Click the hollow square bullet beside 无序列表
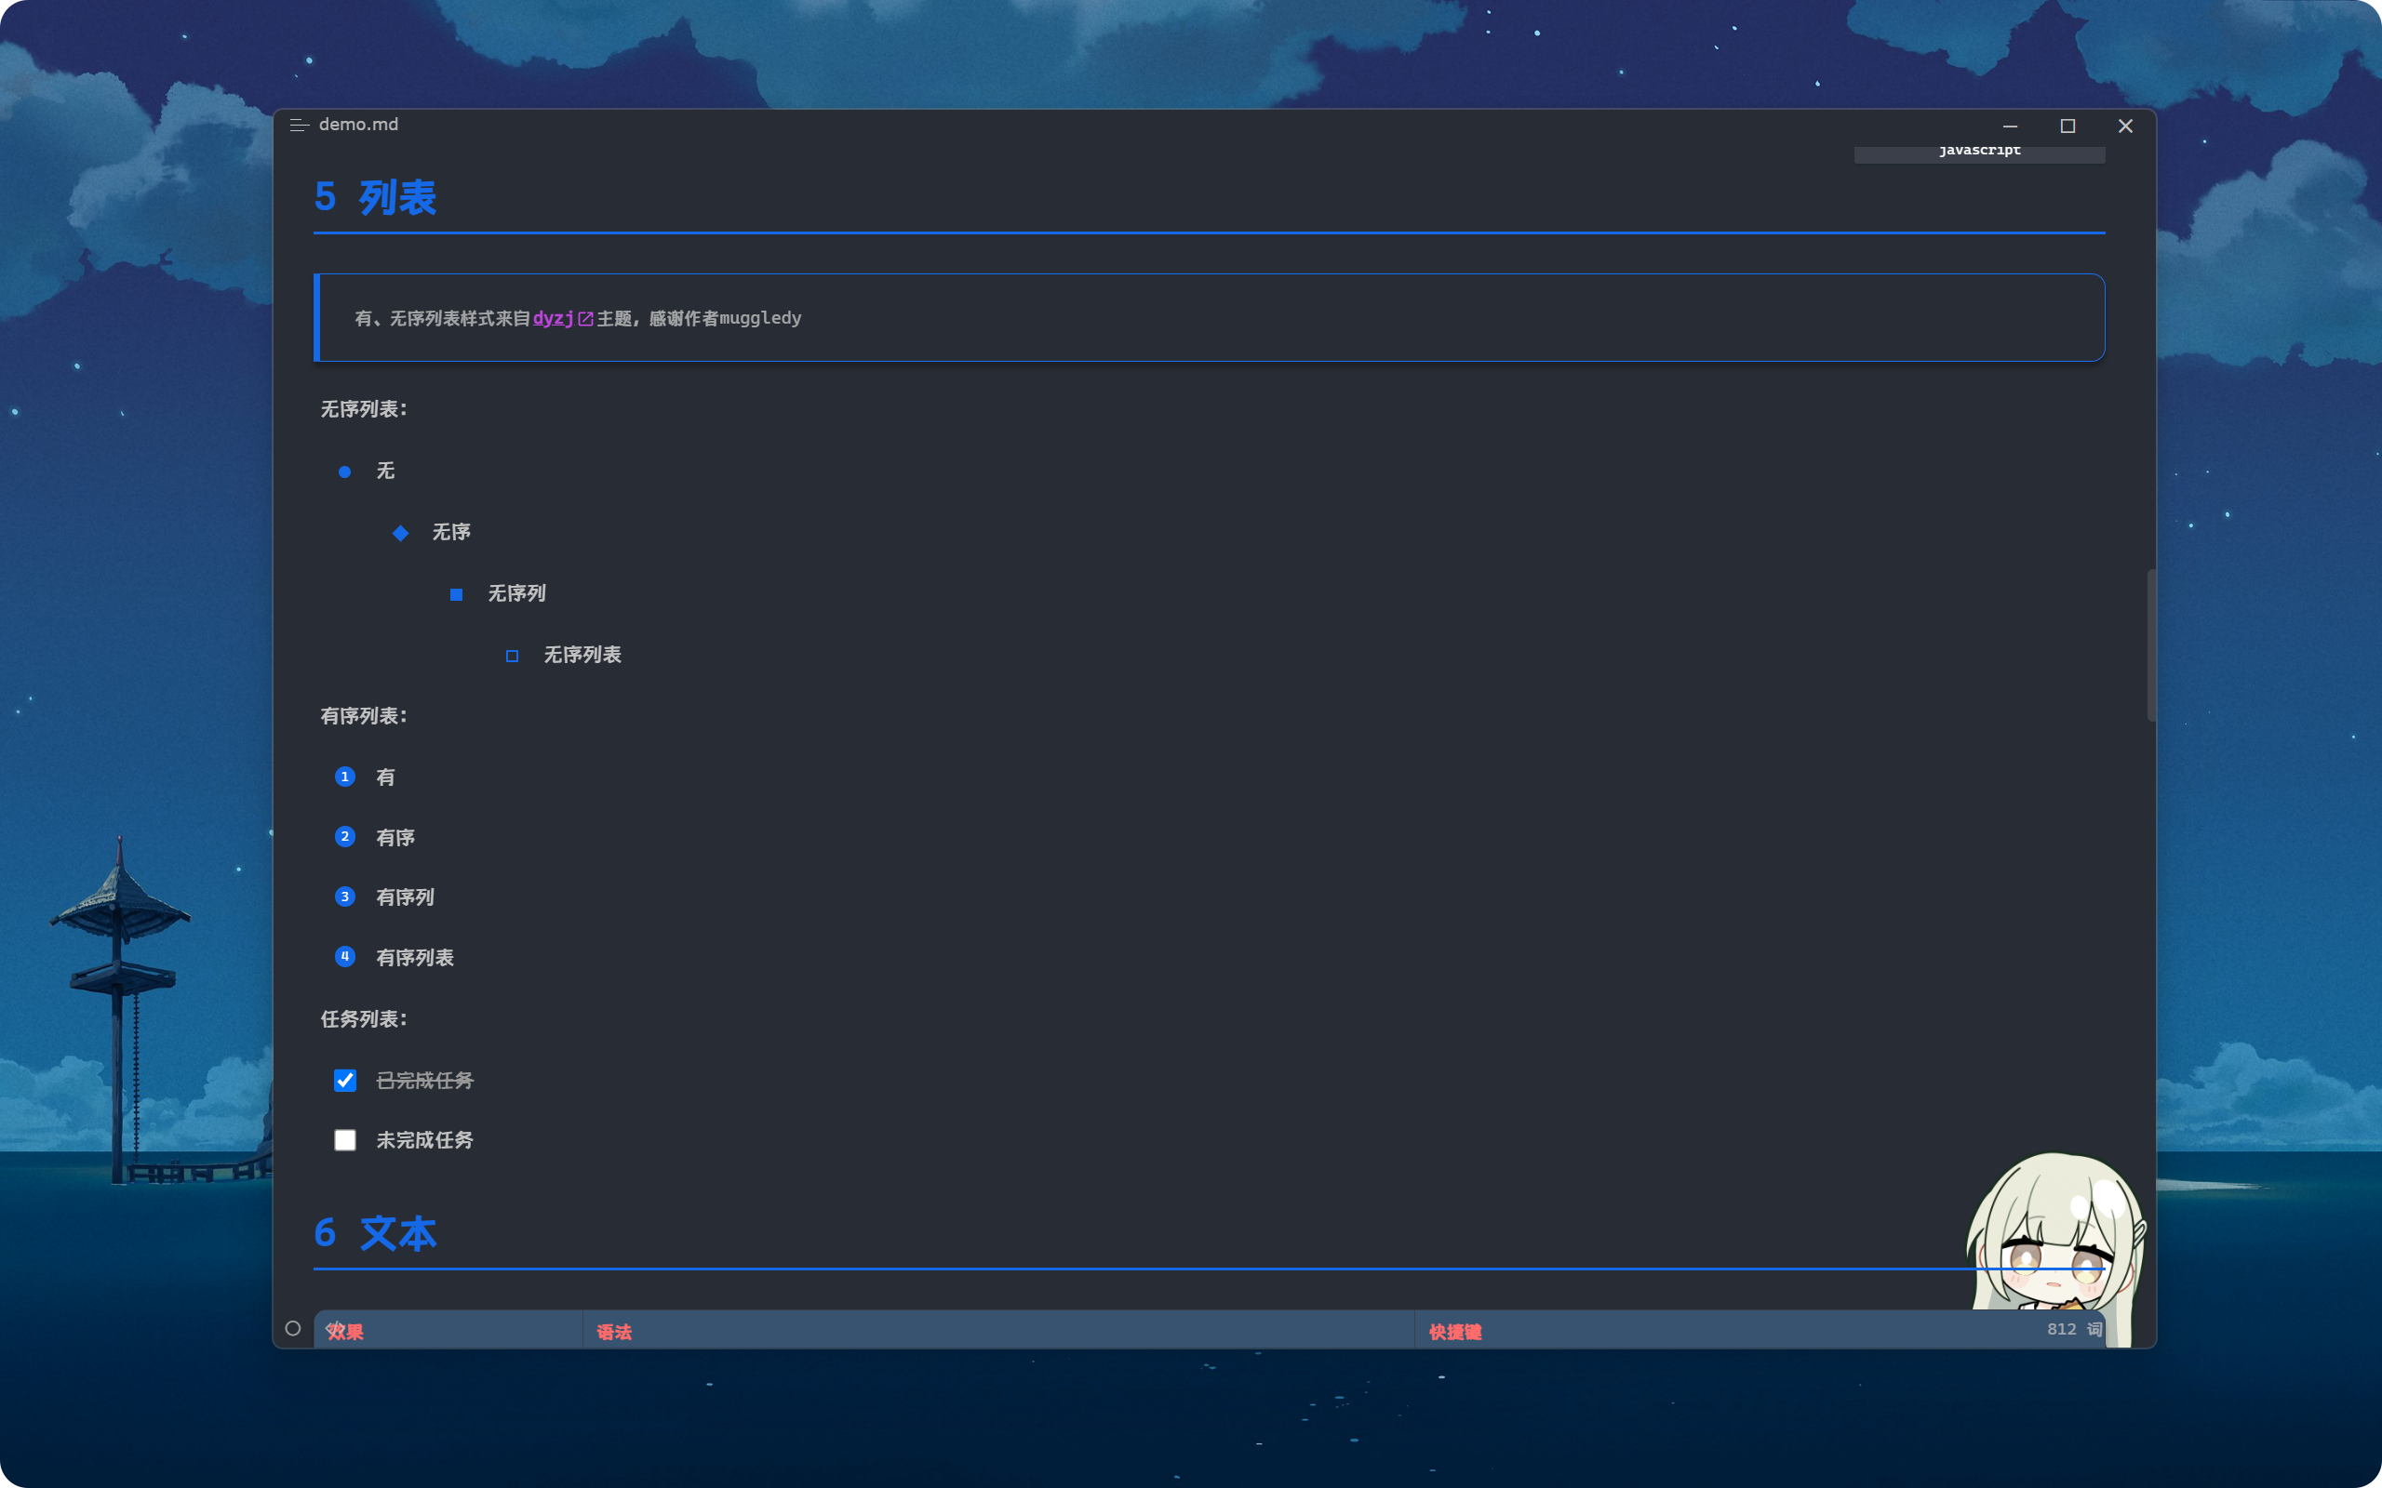The image size is (2382, 1488). (512, 656)
